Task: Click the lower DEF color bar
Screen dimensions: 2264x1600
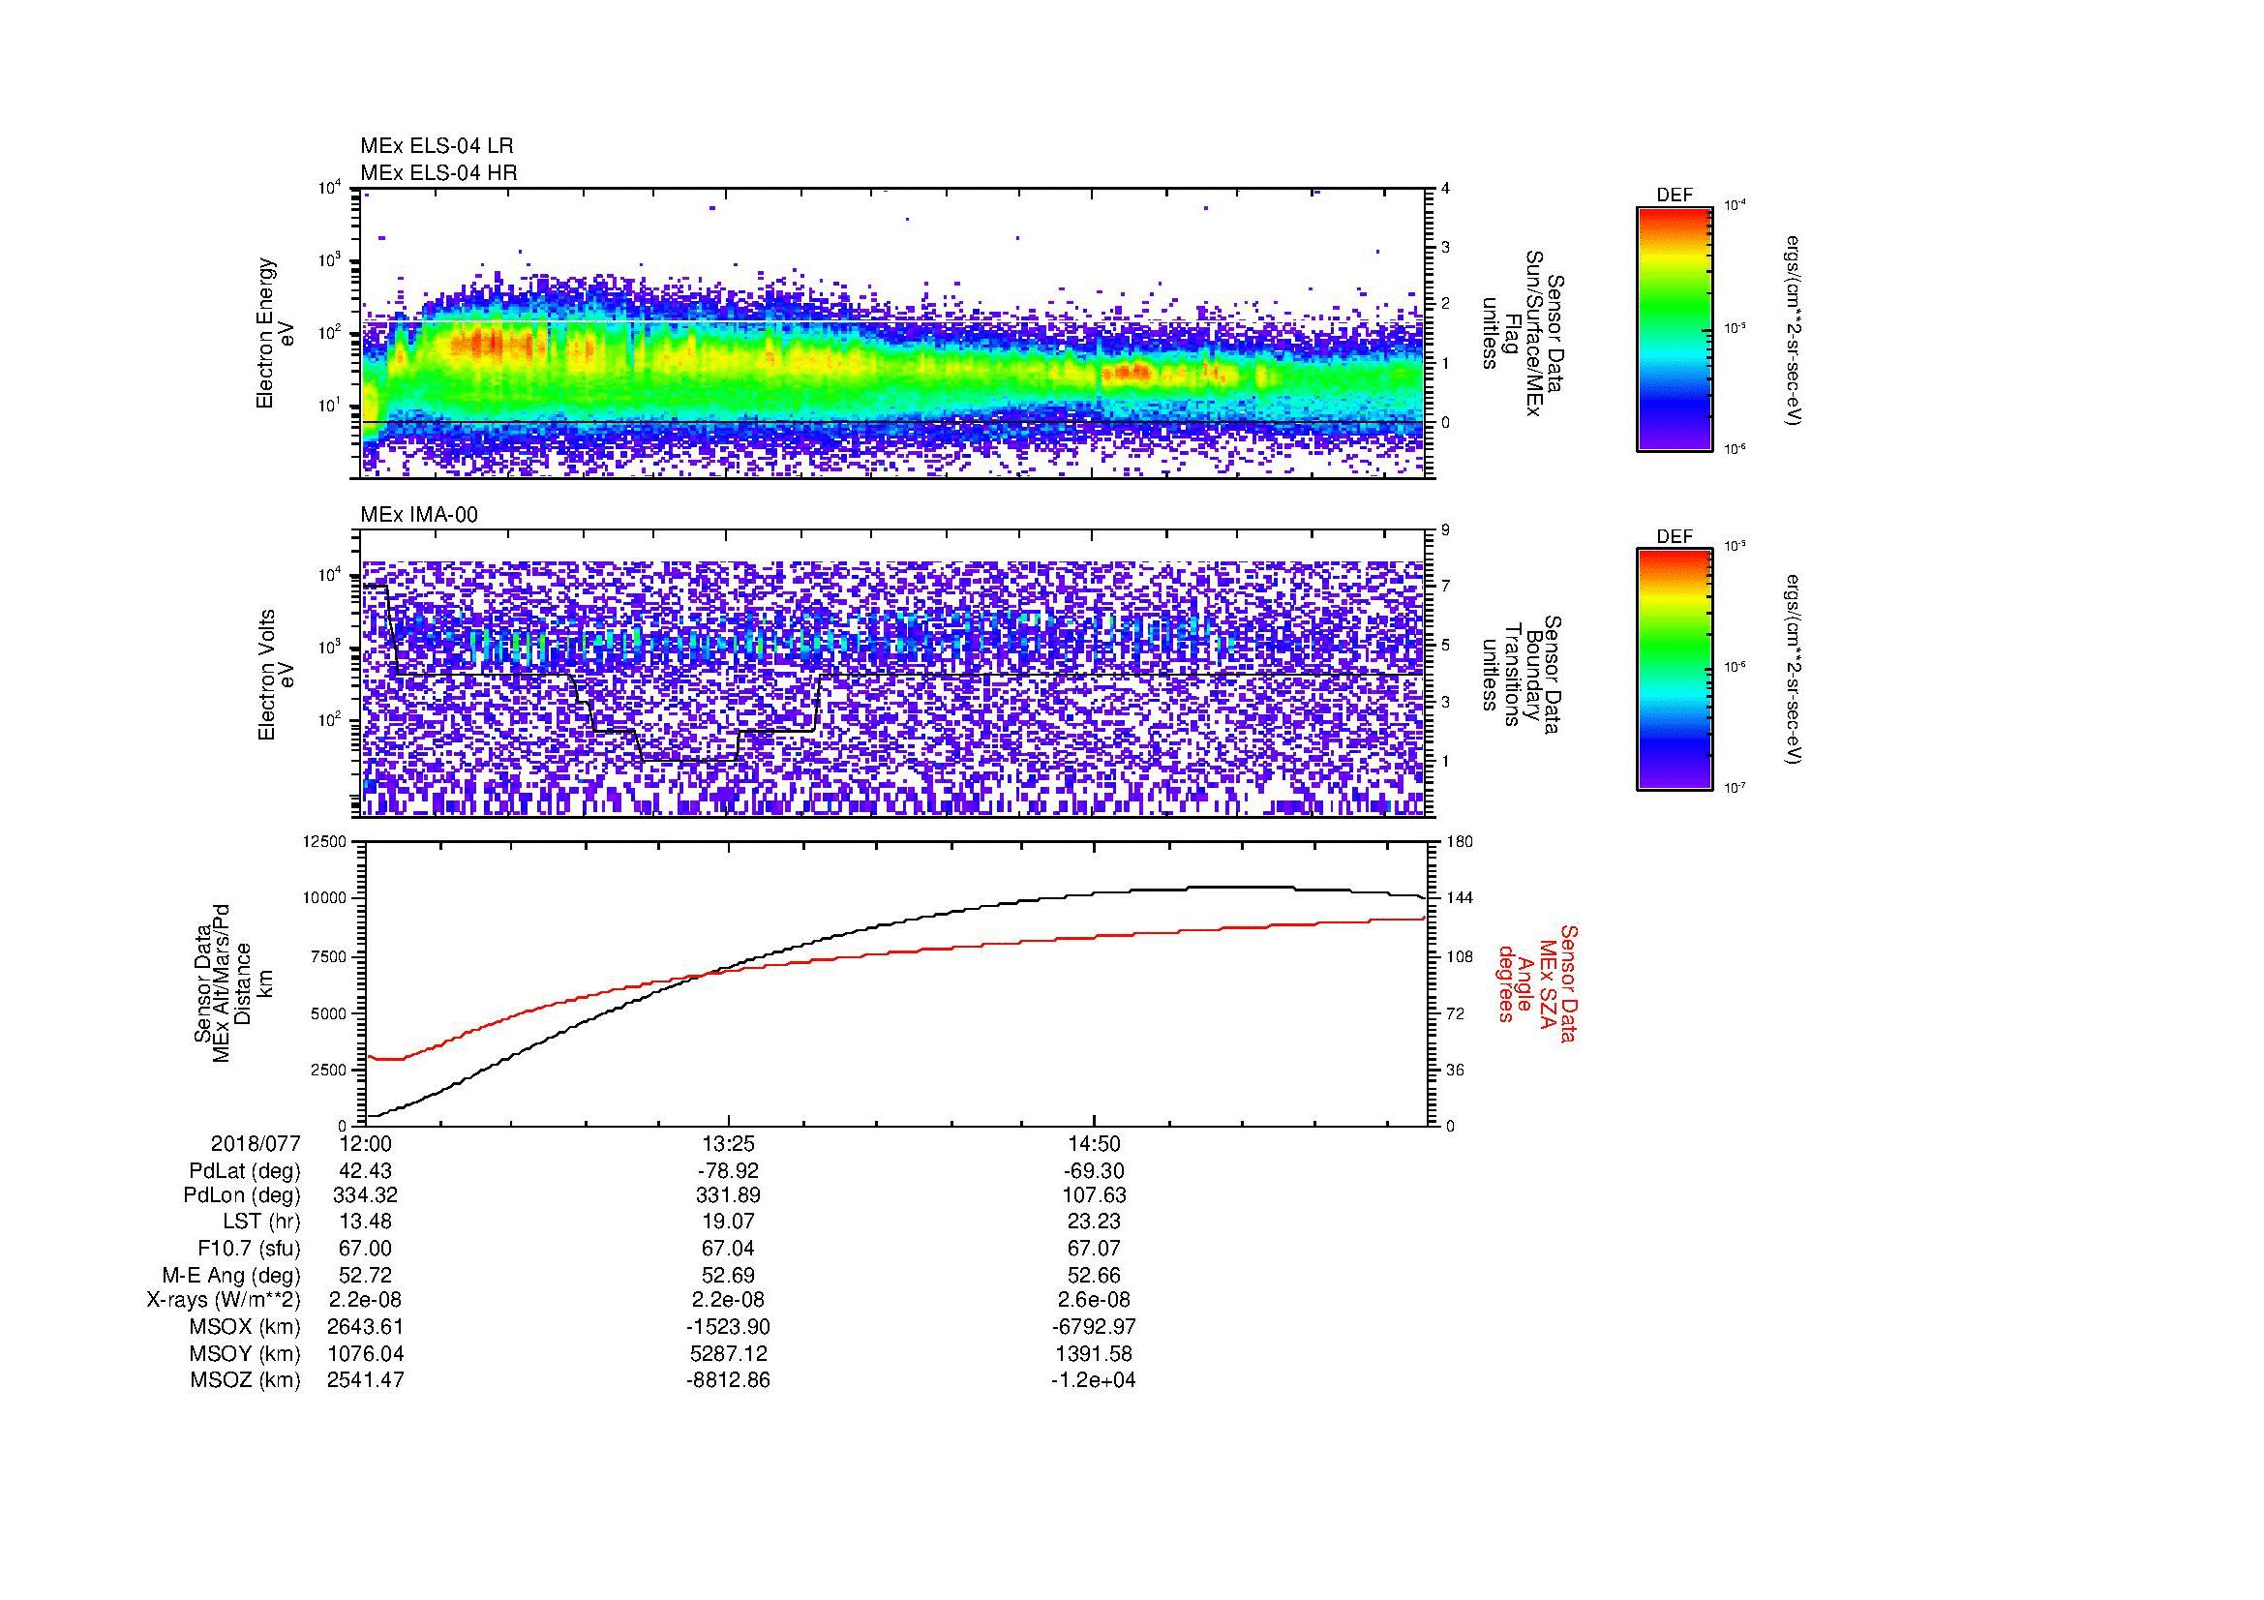Action: [x=1675, y=670]
